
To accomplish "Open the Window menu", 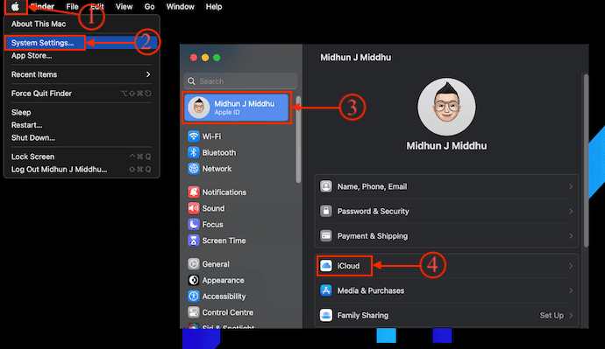I will click(181, 6).
